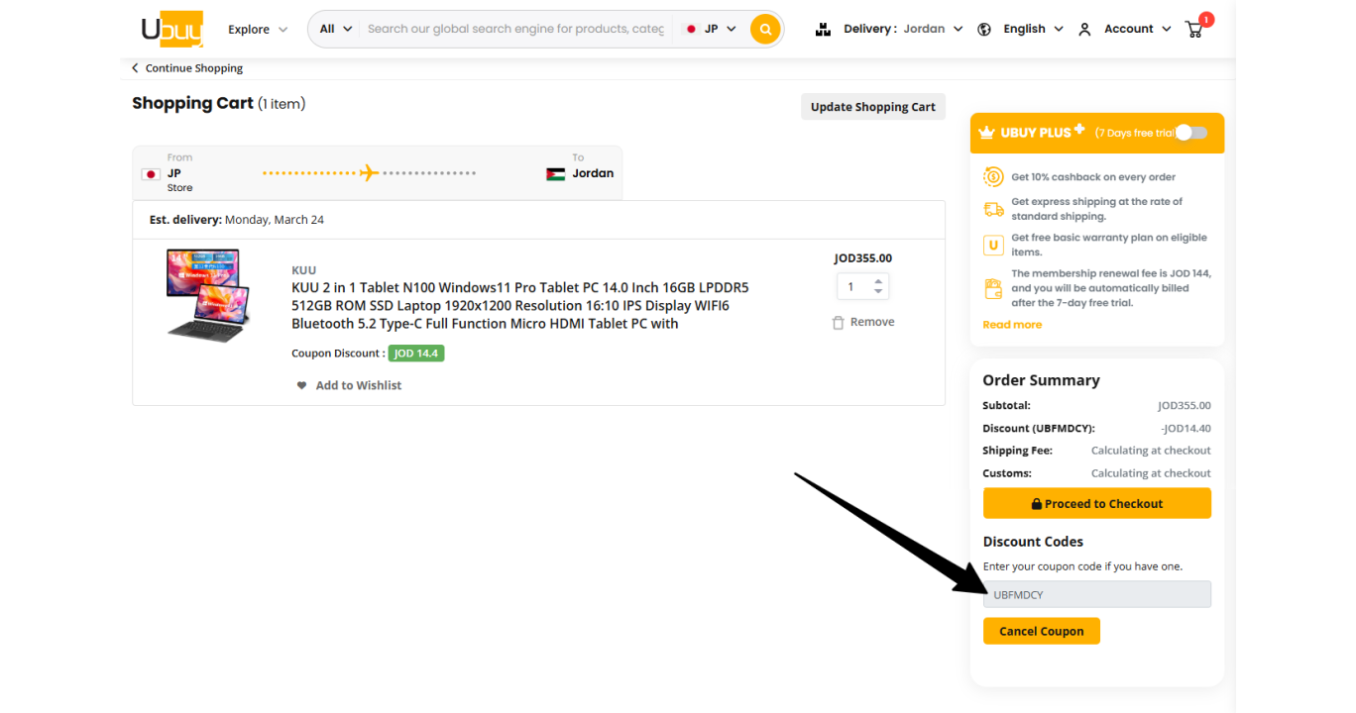Click the back chevron beside Continue Shopping
Viewport: 1356px width, 713px height.
click(136, 68)
